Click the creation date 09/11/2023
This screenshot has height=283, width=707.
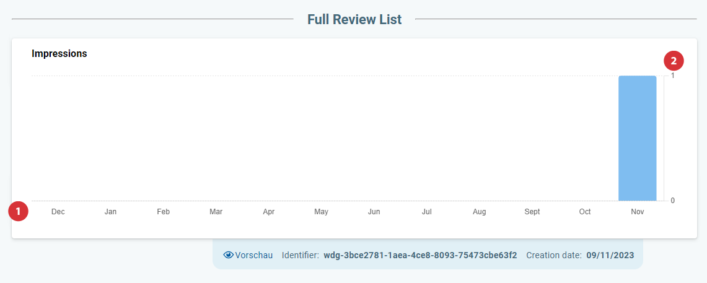point(610,255)
